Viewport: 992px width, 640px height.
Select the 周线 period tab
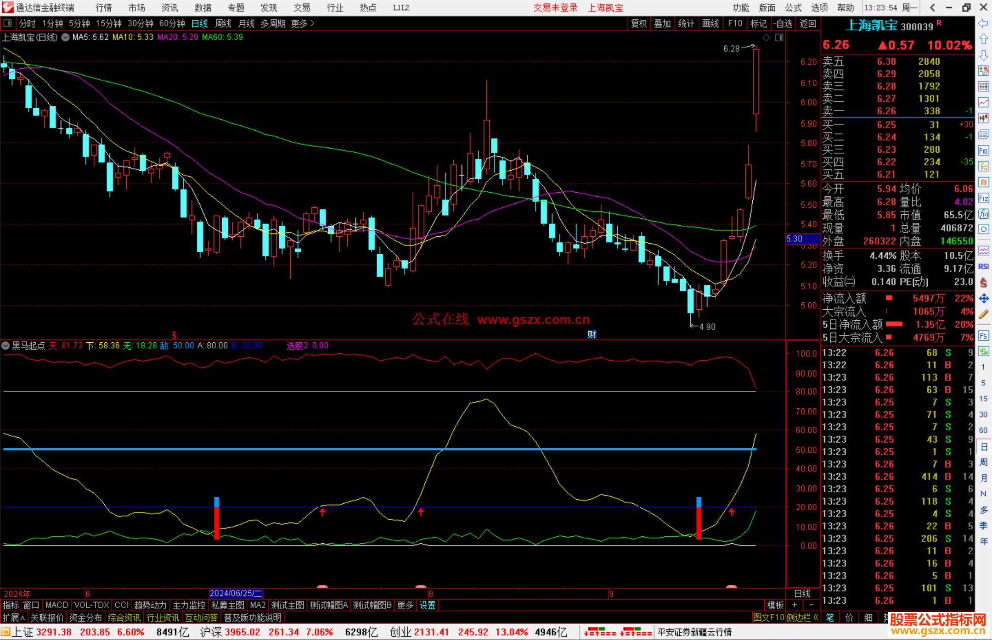coord(223,23)
